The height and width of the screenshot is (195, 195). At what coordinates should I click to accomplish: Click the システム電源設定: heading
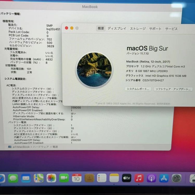(x=15, y=79)
